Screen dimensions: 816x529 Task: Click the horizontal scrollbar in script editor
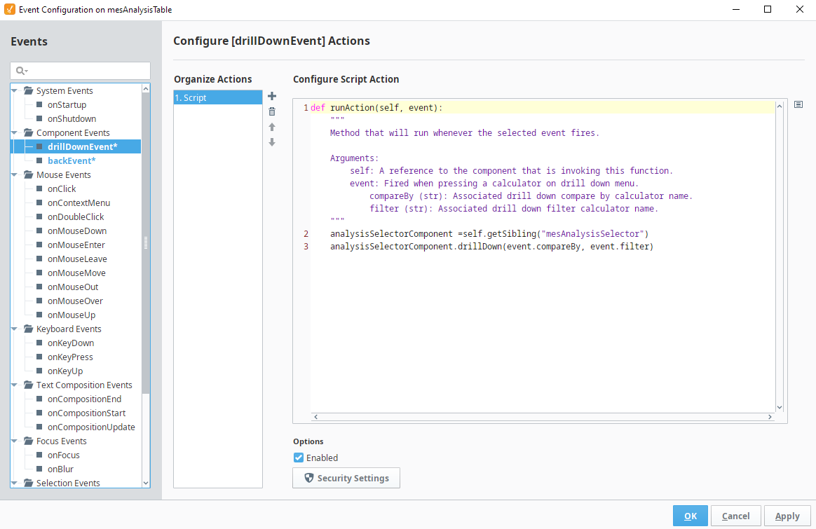tap(543, 417)
